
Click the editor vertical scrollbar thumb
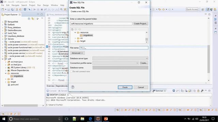click(x=208, y=59)
